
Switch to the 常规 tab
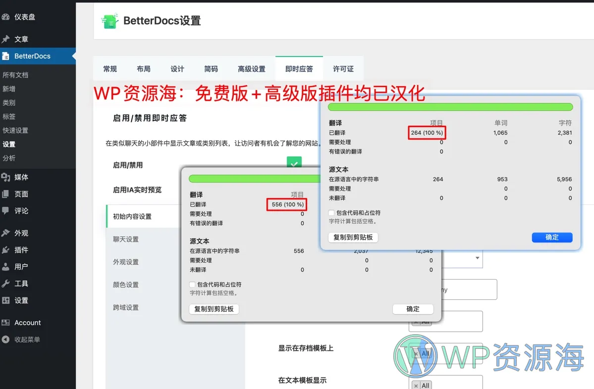[110, 69]
